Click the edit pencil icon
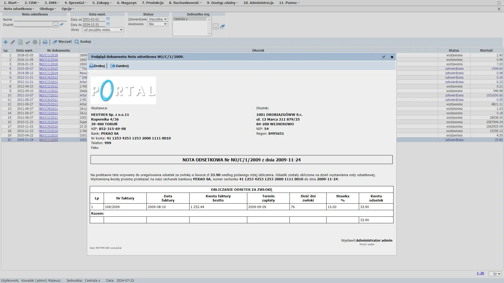The height and width of the screenshot is (283, 504). [13, 42]
